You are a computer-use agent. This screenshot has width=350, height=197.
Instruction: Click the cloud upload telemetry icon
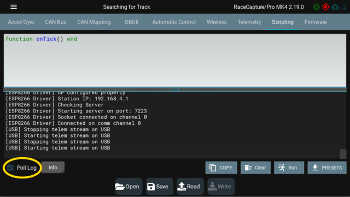tap(335, 7)
